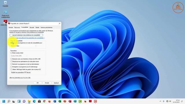The width and height of the screenshot is (185, 104).
Task: Open Microsoft Access from the taskbar
Action: pyautogui.click(x=70, y=101)
